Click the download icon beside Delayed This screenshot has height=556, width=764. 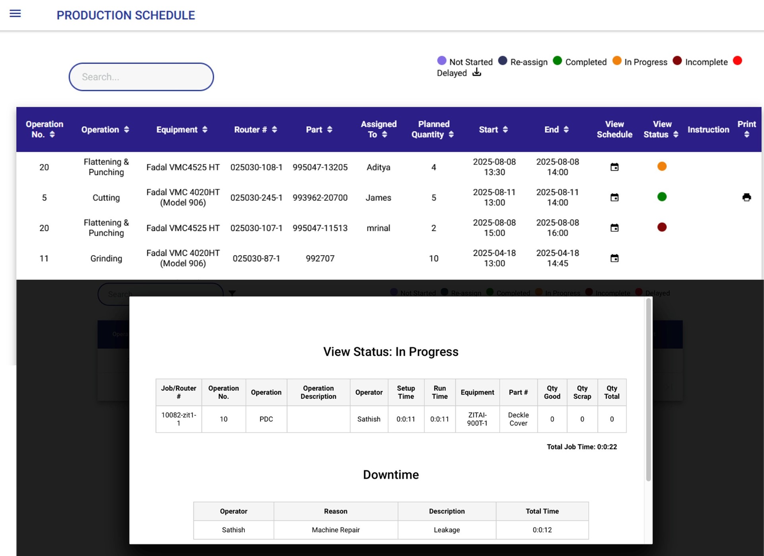tap(477, 72)
